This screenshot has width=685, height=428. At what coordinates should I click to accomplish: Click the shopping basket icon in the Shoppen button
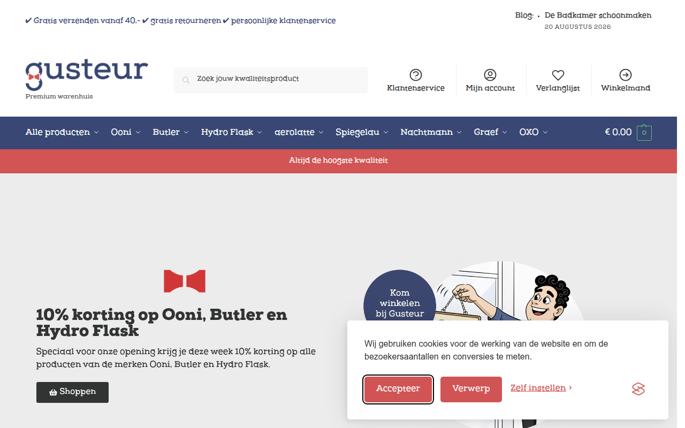(x=53, y=392)
